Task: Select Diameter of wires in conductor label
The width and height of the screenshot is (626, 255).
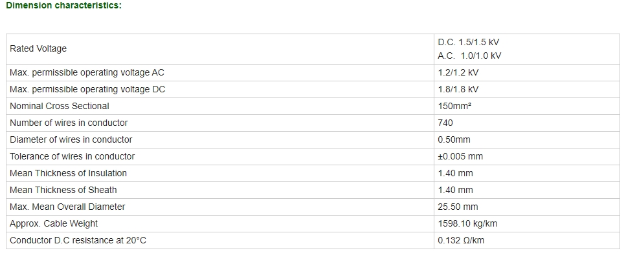Action: click(71, 140)
